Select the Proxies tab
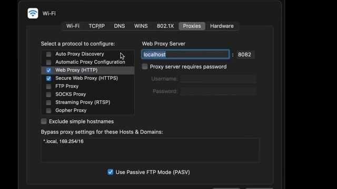337x189 pixels. (192, 26)
